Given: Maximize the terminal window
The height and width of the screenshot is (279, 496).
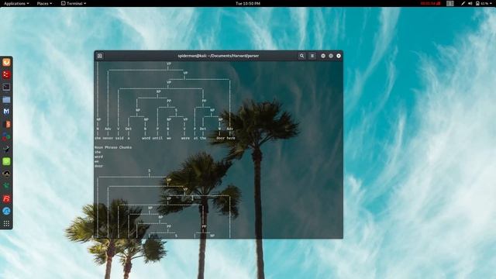Looking at the screenshot, I should pos(331,56).
